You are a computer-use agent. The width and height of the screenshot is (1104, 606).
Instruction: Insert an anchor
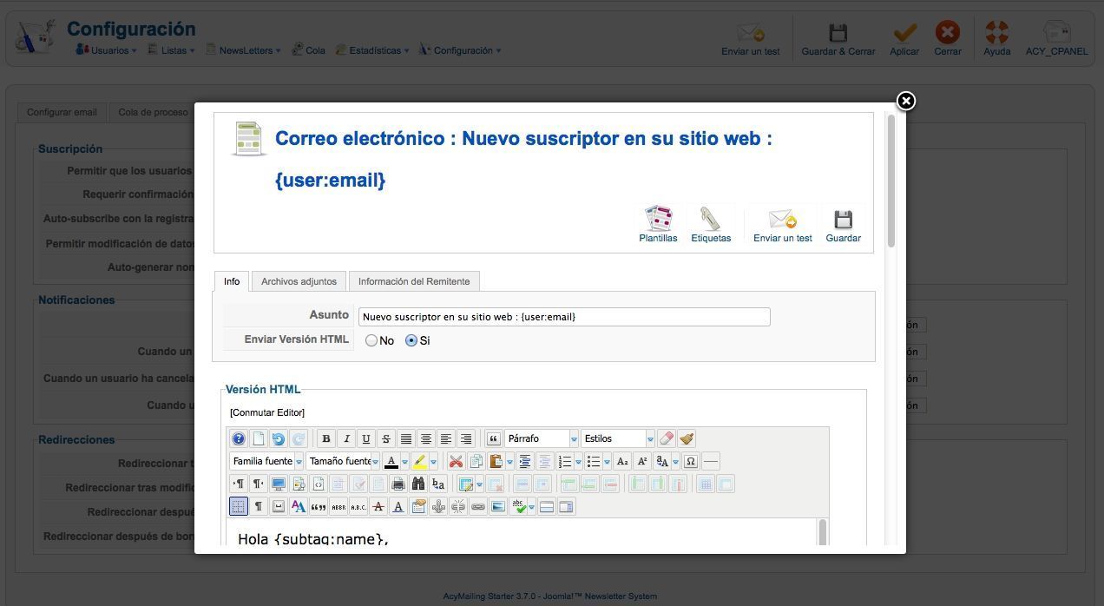click(438, 506)
